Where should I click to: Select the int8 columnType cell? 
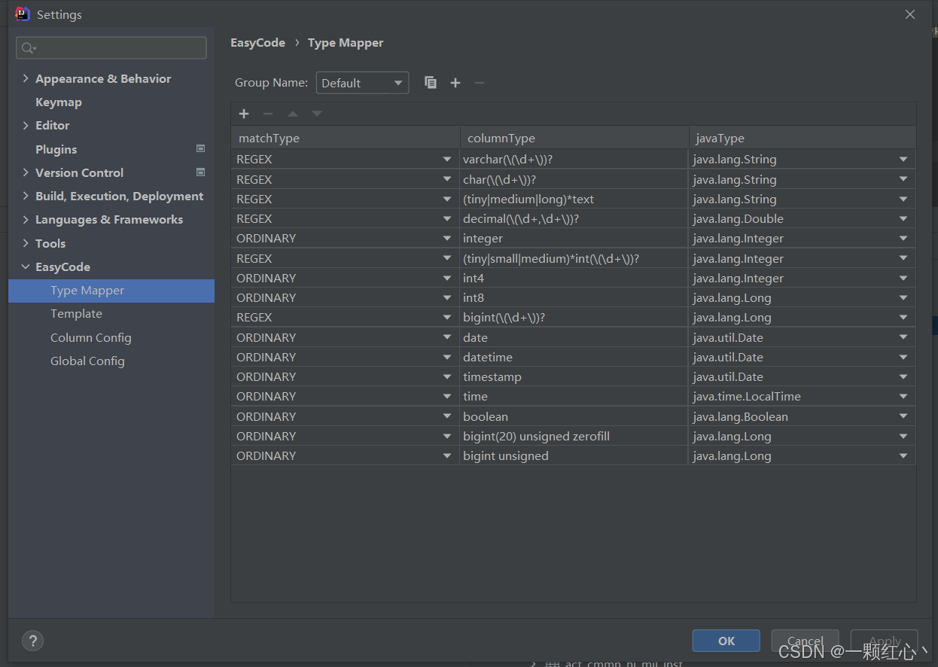tap(574, 298)
